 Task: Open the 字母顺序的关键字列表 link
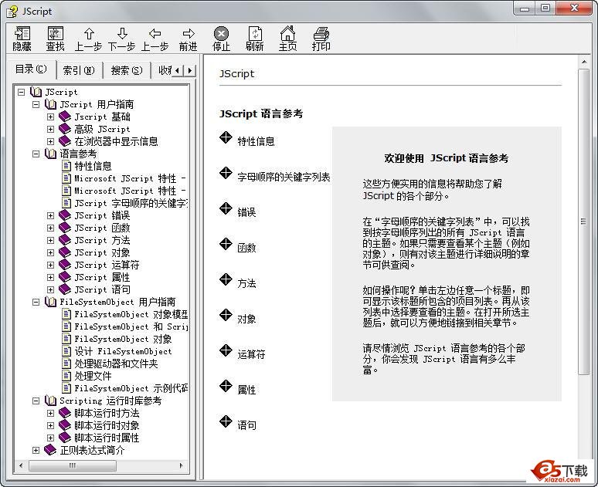pyautogui.click(x=284, y=178)
